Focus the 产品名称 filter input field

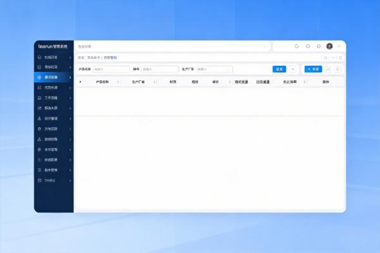point(111,69)
